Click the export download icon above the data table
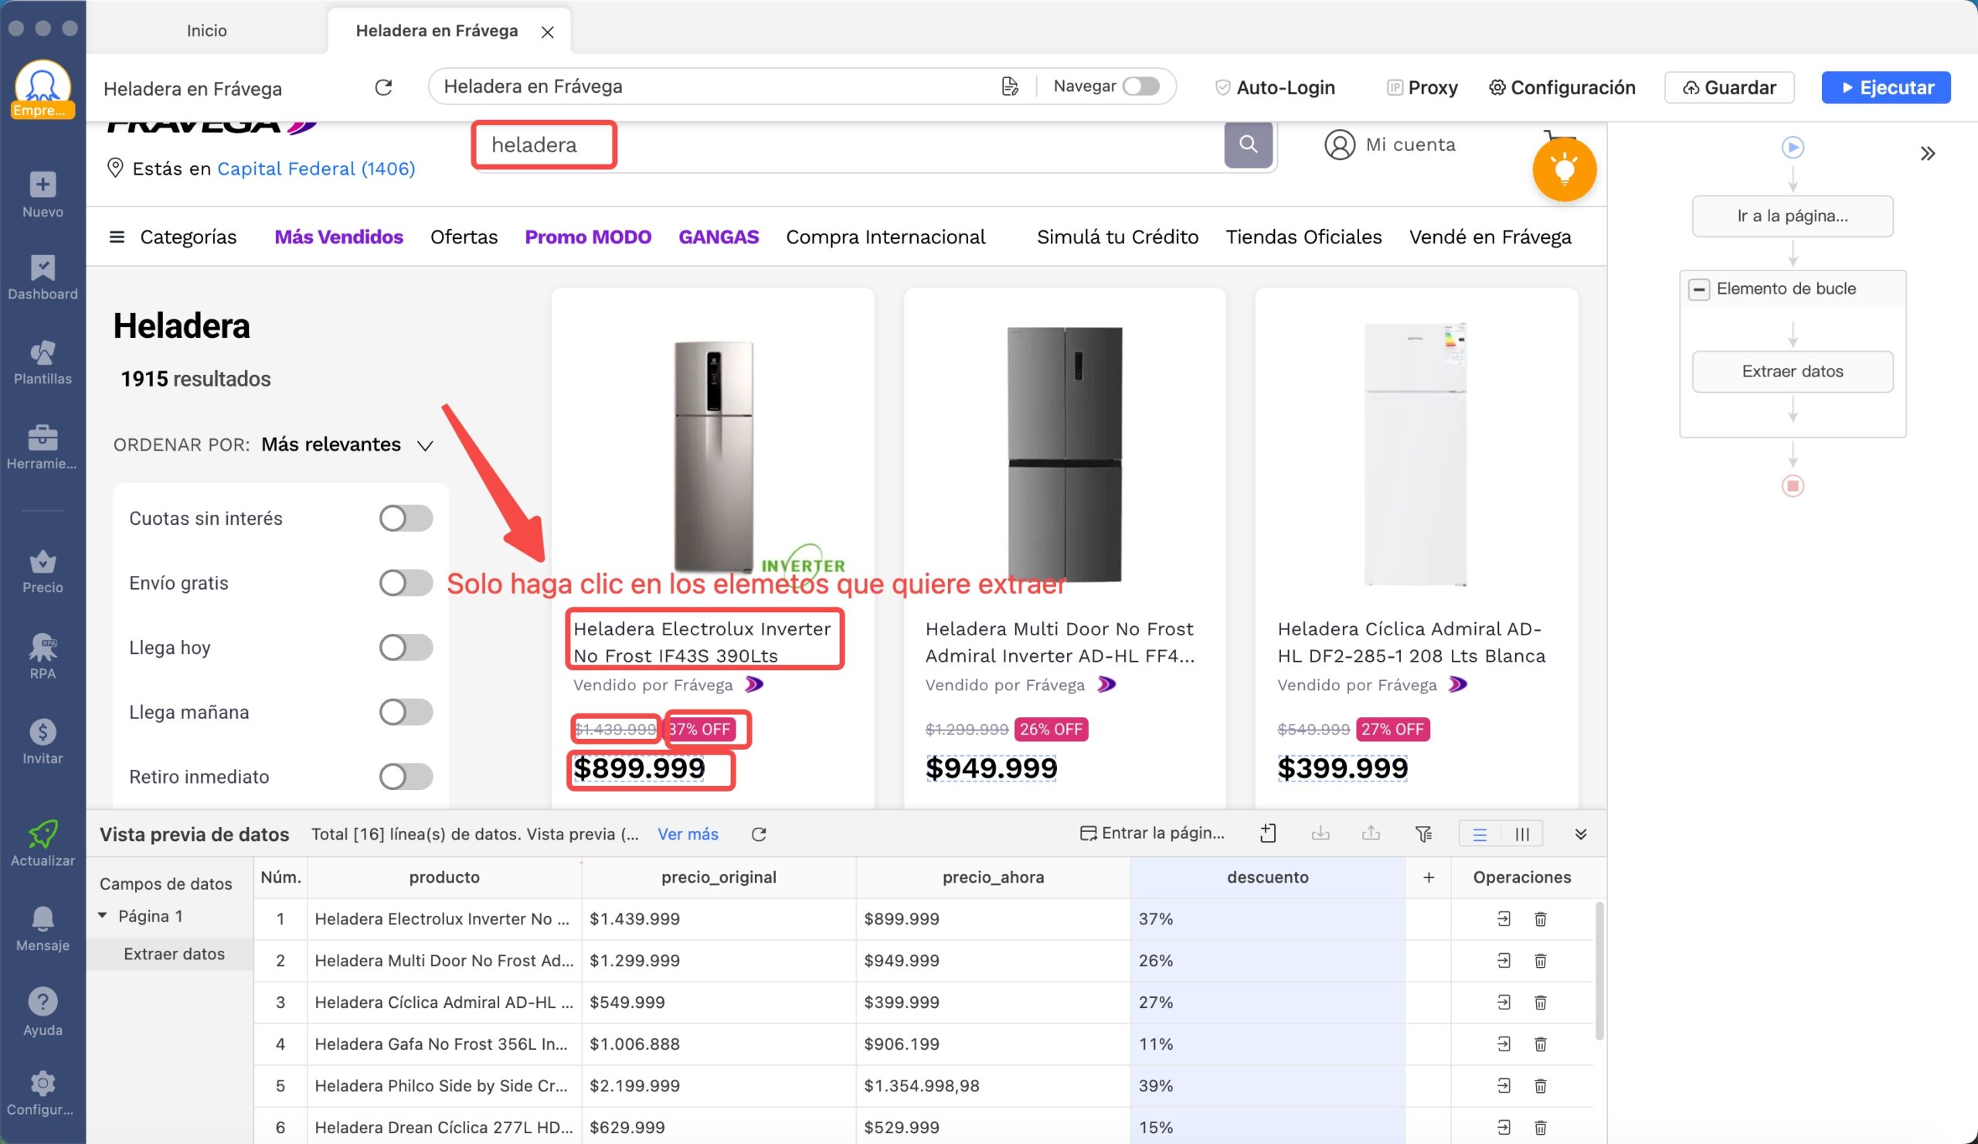Viewport: 1978px width, 1144px height. pos(1320,834)
